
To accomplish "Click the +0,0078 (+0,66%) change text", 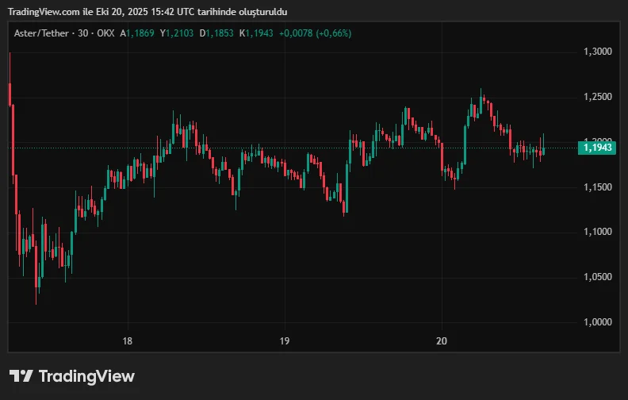I will coord(316,33).
